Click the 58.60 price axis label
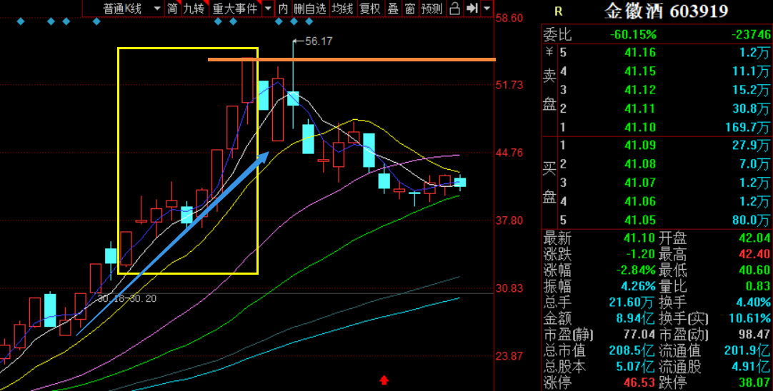The image size is (773, 391). (x=510, y=18)
